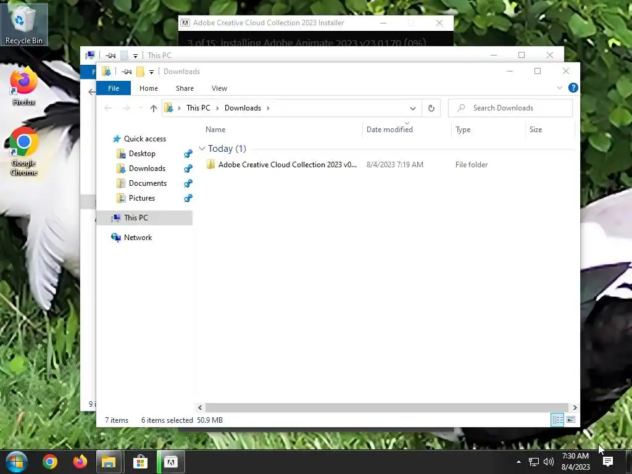This screenshot has width=632, height=474.
Task: Expand the arrow between This PC and Downloads
Action: point(217,108)
